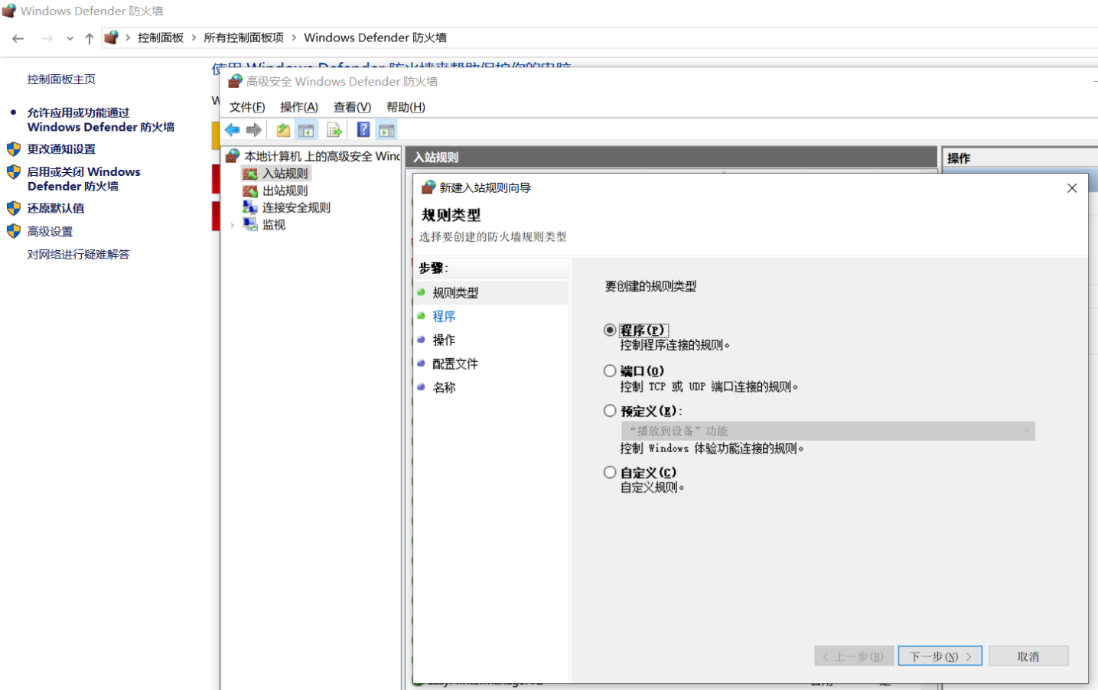Select the 程序(P) rule type radio button

coord(610,330)
